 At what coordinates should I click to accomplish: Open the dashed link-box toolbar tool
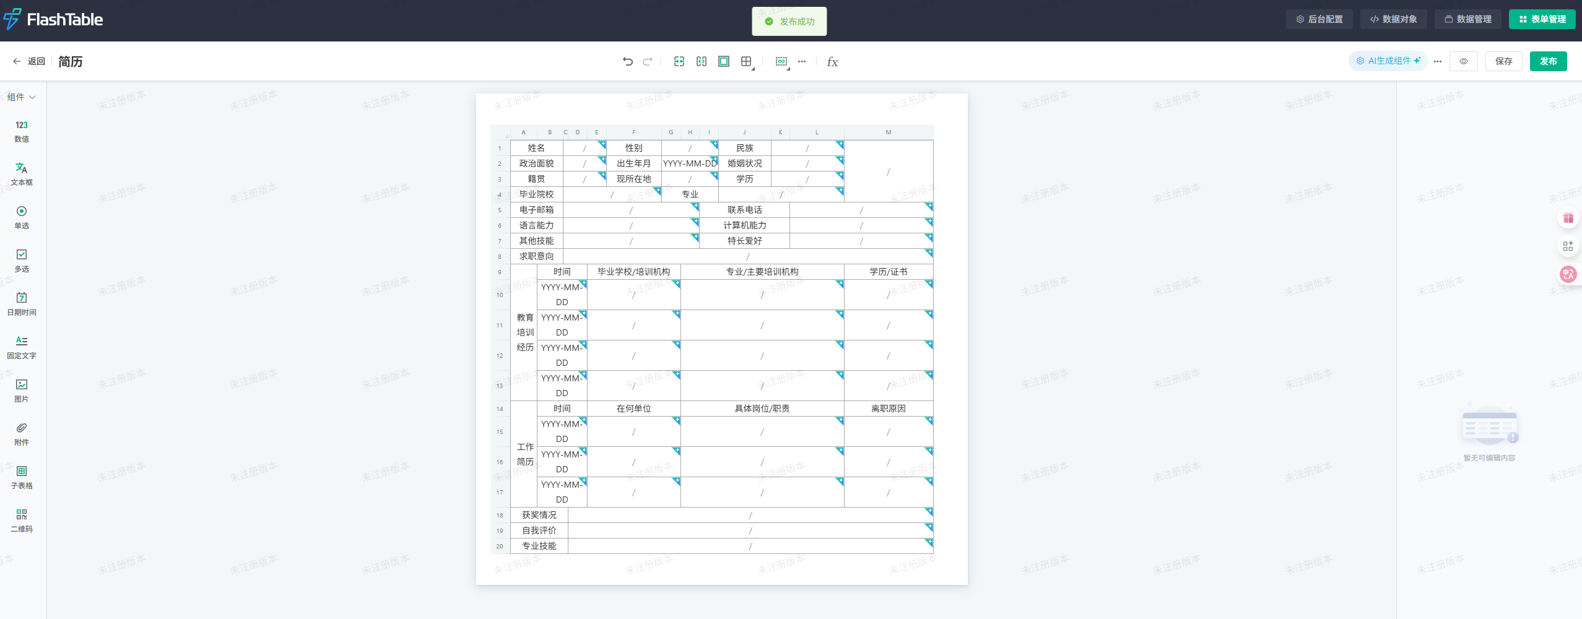[783, 62]
